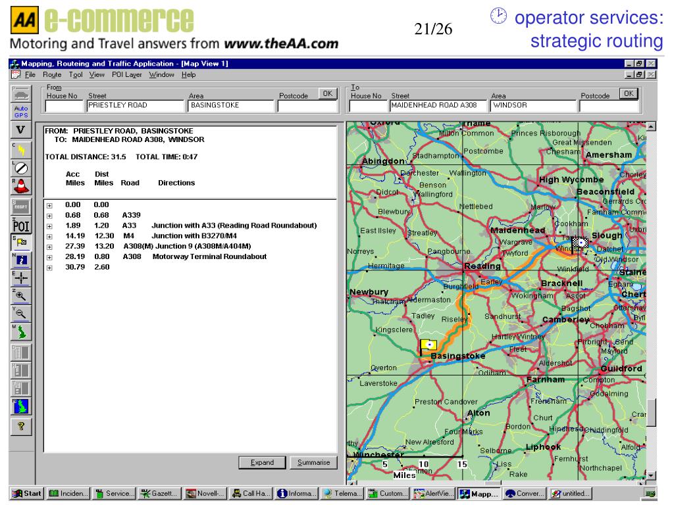Click the V toolbar button
The image size is (674, 505).
click(x=21, y=130)
